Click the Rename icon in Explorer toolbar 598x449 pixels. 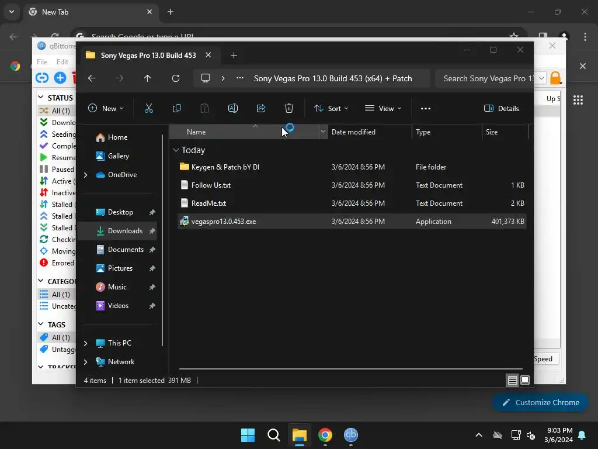(x=232, y=108)
